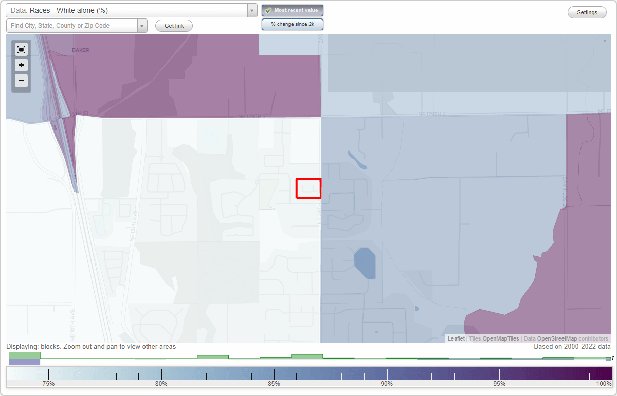This screenshot has width=617, height=396.
Task: Click the BAKER label on the map
Action: point(80,50)
